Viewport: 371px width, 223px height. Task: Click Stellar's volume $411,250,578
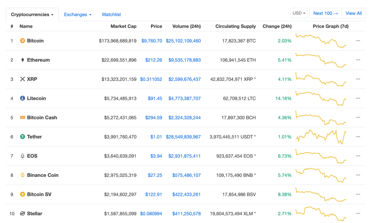coord(186,213)
